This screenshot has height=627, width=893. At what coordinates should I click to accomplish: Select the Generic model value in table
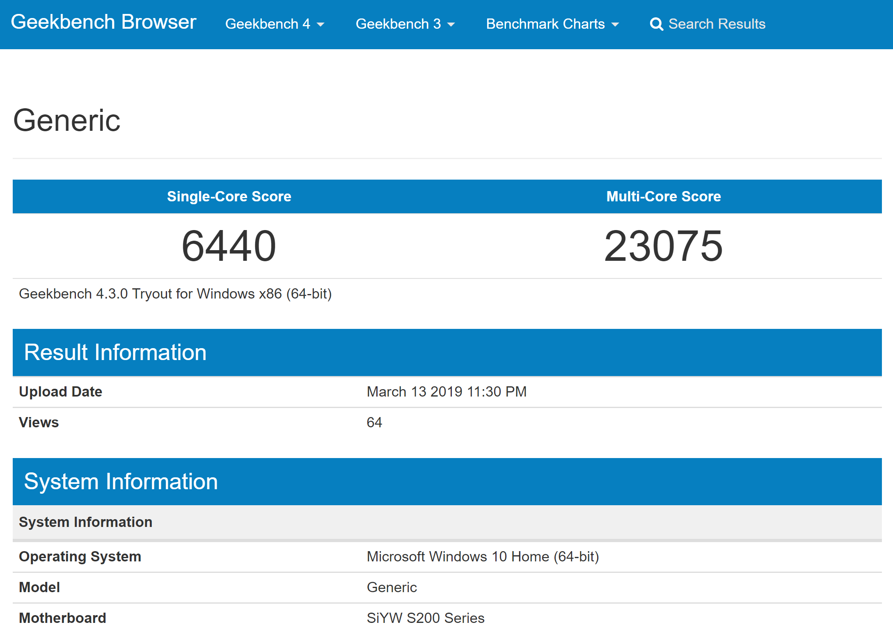(x=392, y=587)
